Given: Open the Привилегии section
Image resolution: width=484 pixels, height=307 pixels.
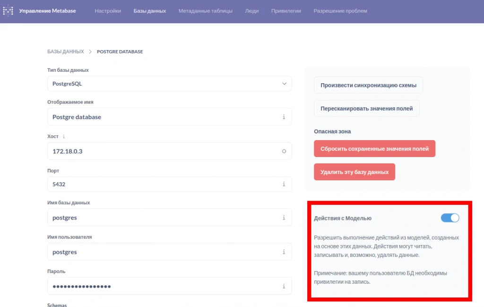Looking at the screenshot, I should [x=286, y=11].
